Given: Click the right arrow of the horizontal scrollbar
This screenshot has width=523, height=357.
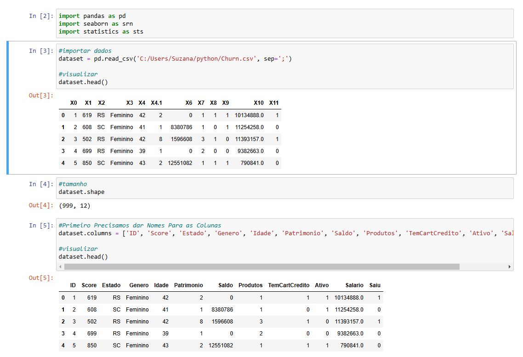Looking at the screenshot, I should click(x=509, y=267).
